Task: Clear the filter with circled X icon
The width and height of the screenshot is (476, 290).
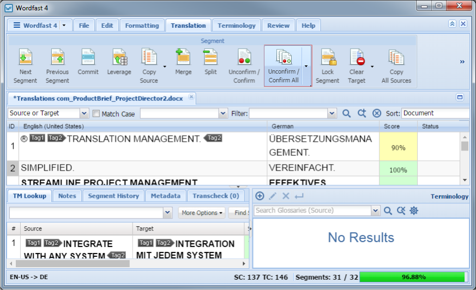Action: click(377, 113)
